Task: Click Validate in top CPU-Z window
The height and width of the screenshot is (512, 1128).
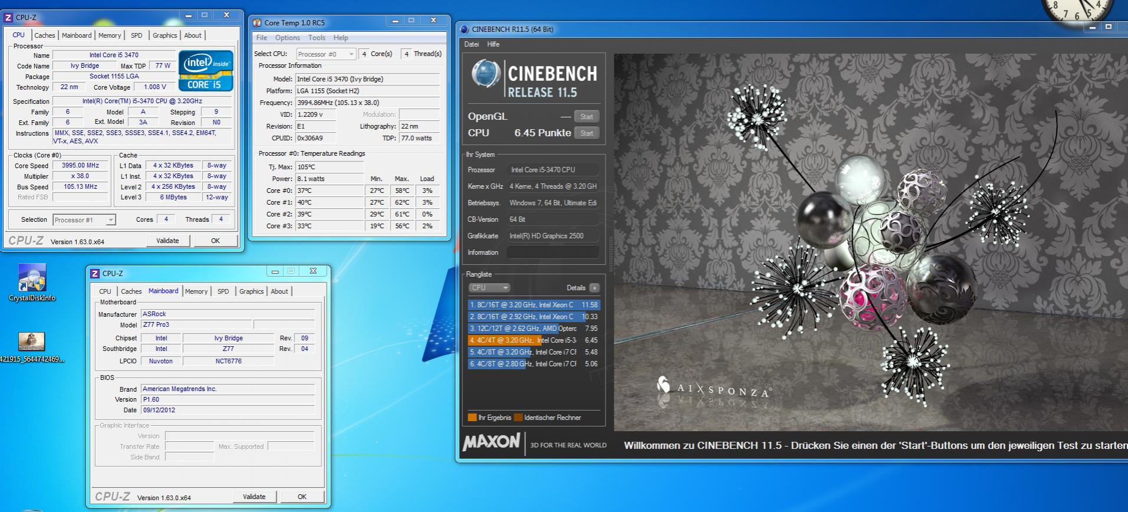Action: pyautogui.click(x=167, y=241)
